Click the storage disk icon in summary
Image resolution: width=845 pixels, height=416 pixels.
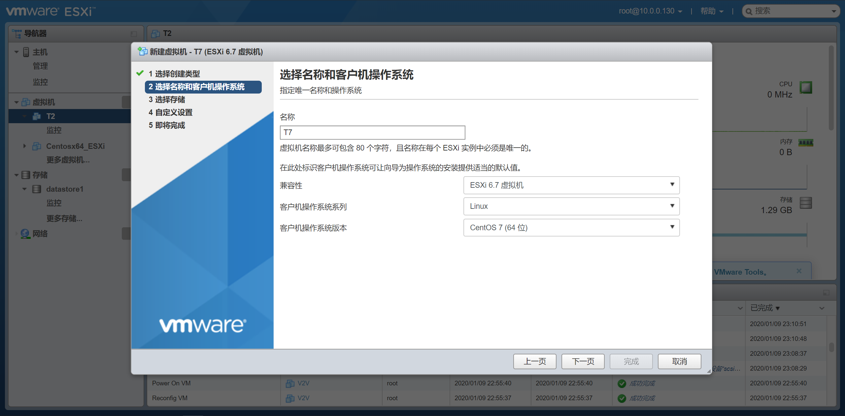(806, 203)
